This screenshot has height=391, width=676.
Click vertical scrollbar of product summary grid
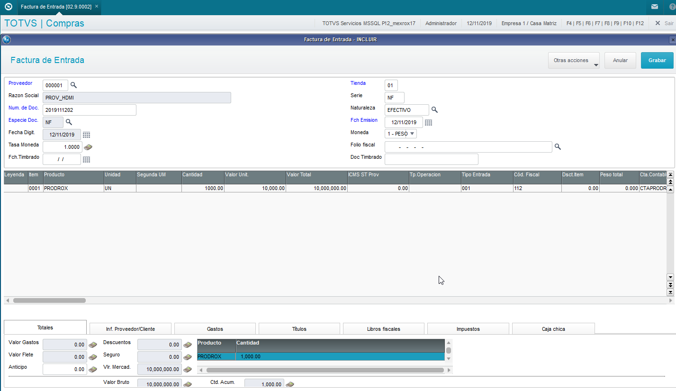pos(449,350)
